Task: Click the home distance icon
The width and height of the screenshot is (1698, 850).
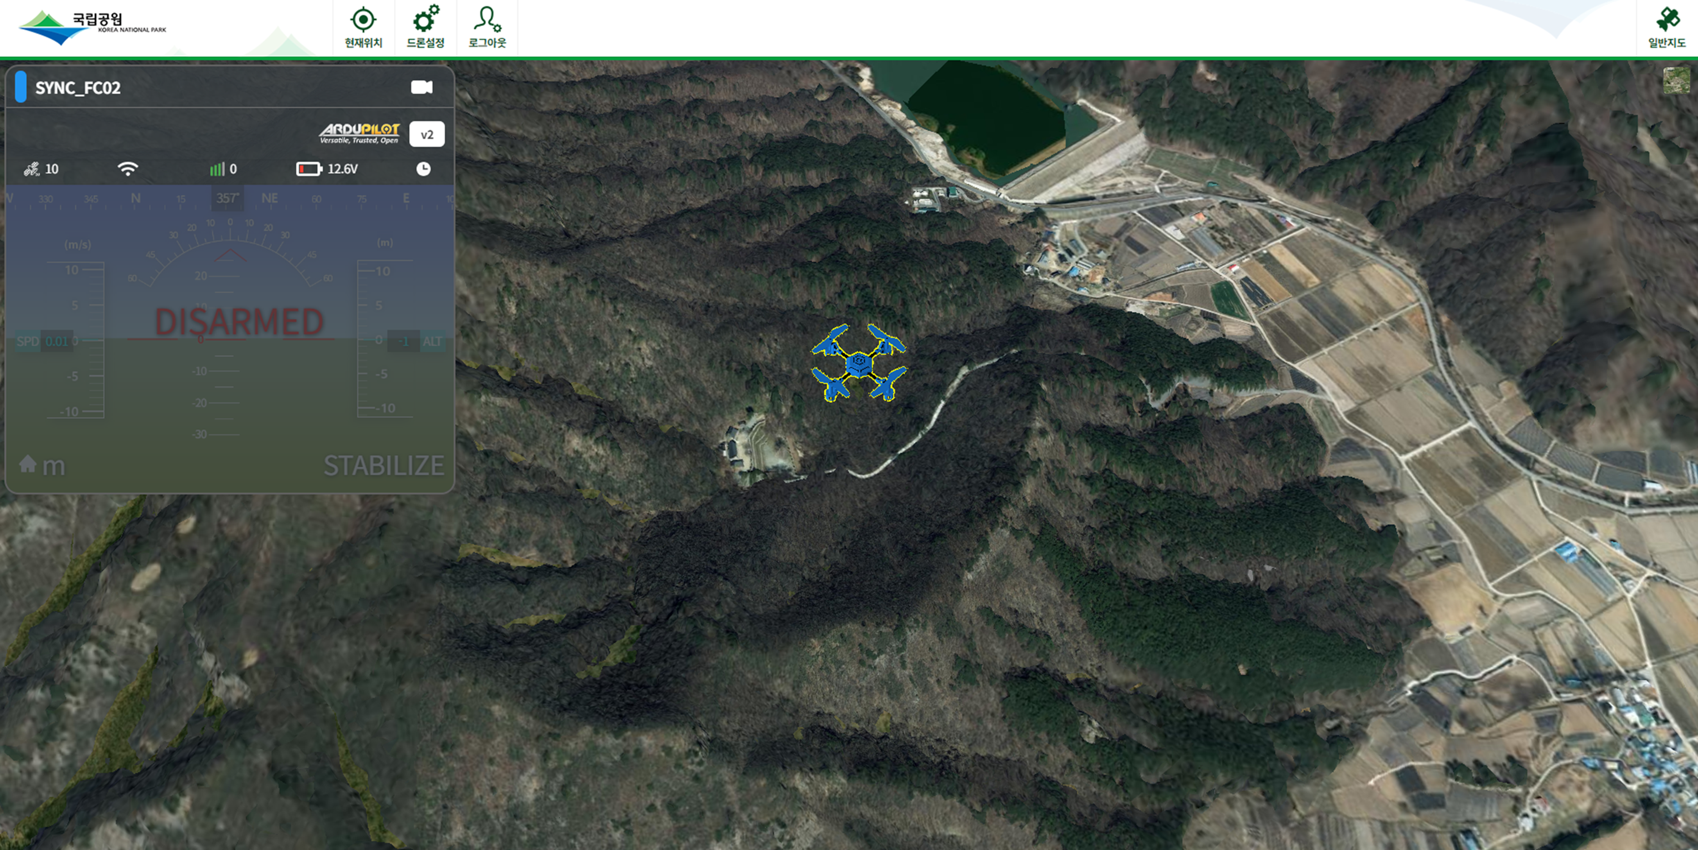Action: [x=28, y=464]
